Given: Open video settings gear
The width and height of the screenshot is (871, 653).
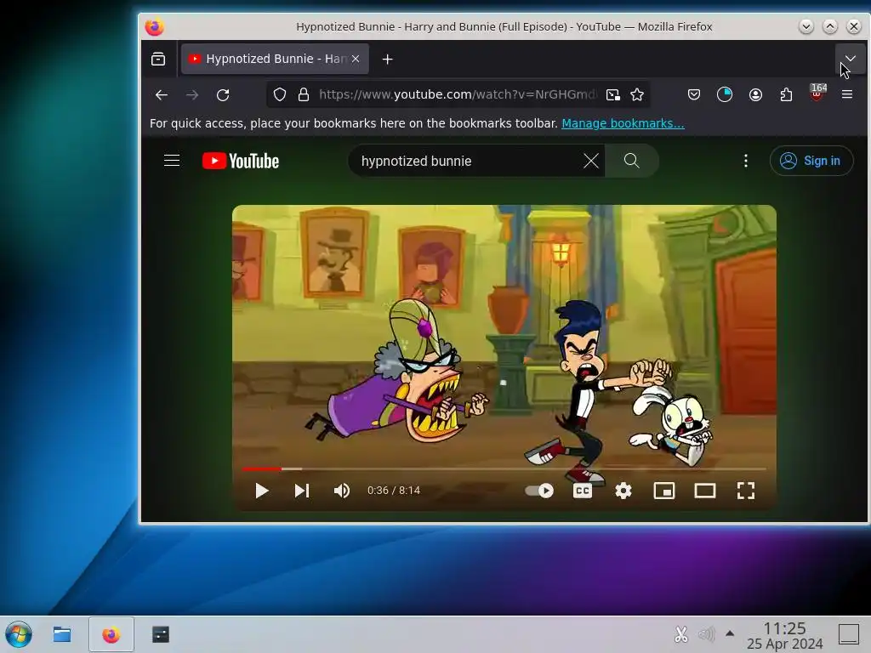Looking at the screenshot, I should 623,491.
